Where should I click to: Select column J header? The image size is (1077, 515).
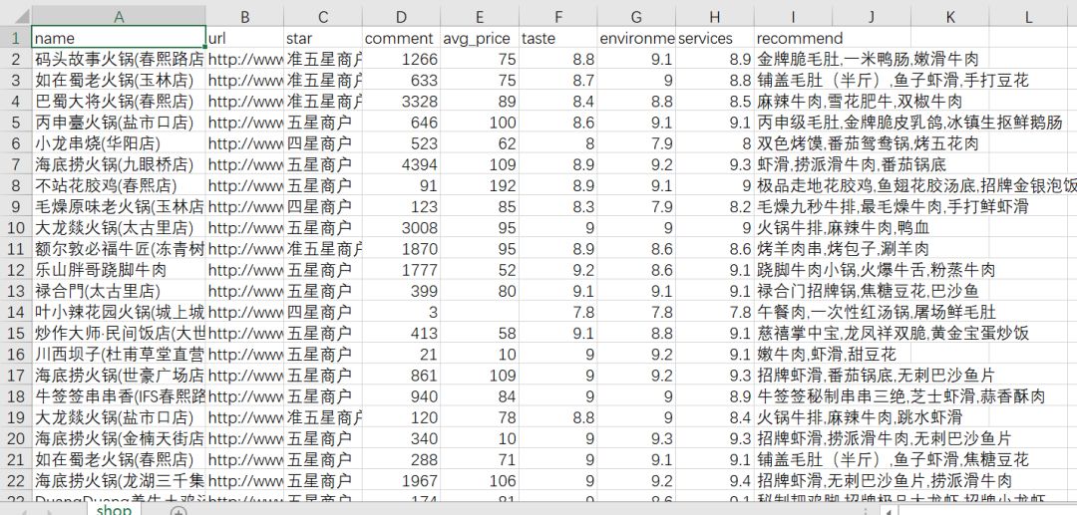click(872, 17)
